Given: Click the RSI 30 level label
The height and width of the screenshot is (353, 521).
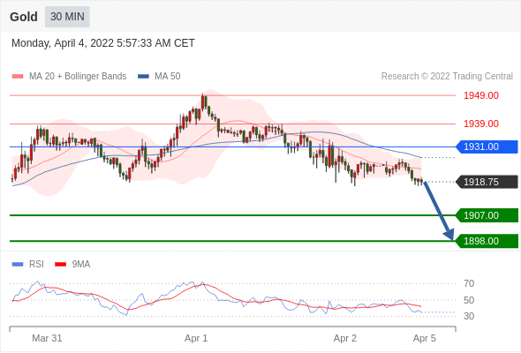Looking at the screenshot, I should (x=469, y=316).
